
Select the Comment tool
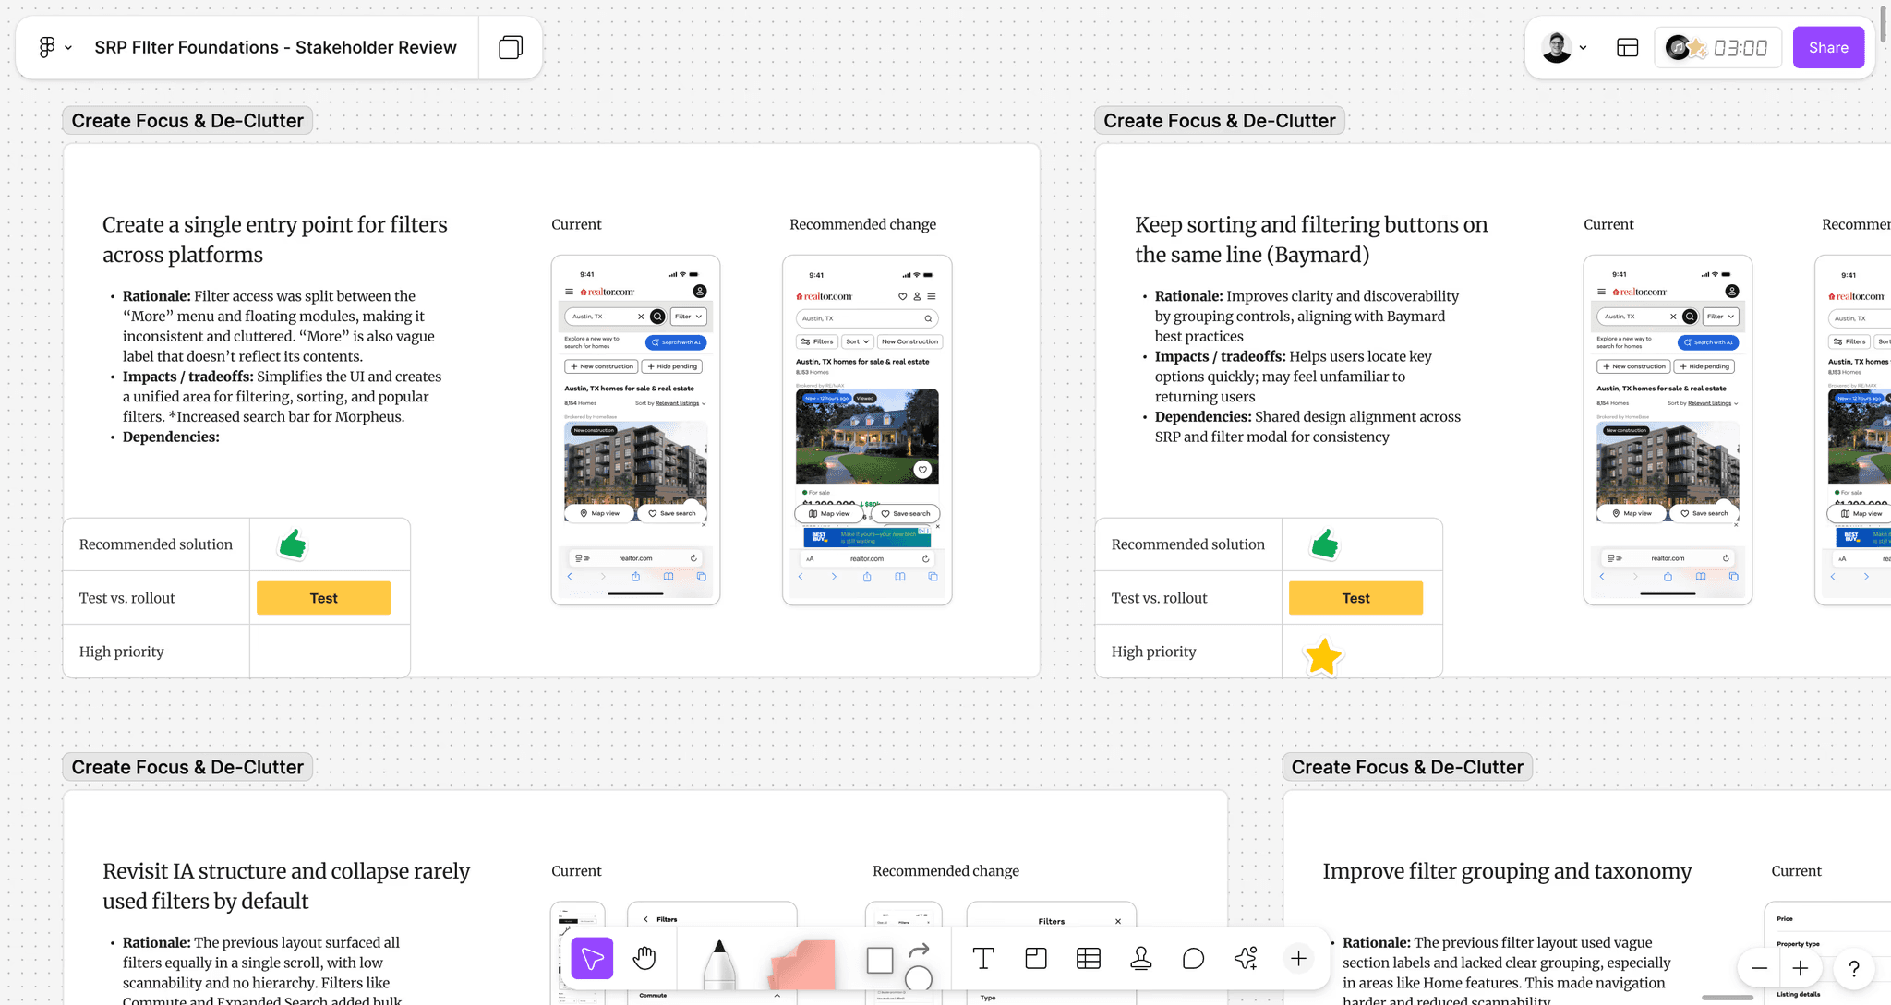1193,959
